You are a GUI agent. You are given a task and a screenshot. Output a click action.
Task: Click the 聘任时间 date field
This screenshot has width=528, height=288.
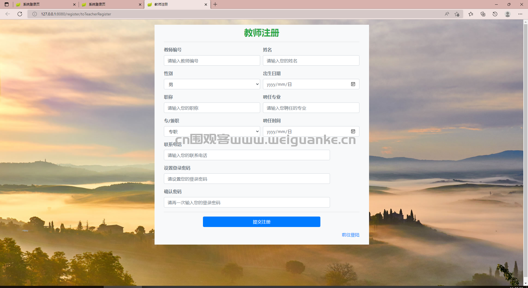[311, 131]
